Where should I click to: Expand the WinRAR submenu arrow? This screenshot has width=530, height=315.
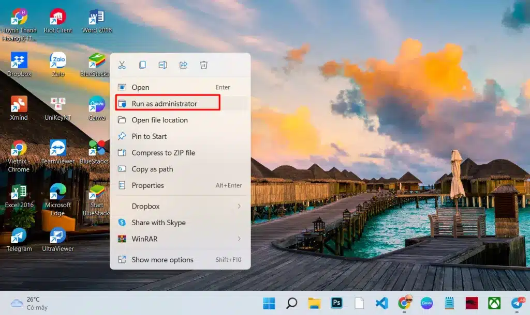[x=239, y=239]
